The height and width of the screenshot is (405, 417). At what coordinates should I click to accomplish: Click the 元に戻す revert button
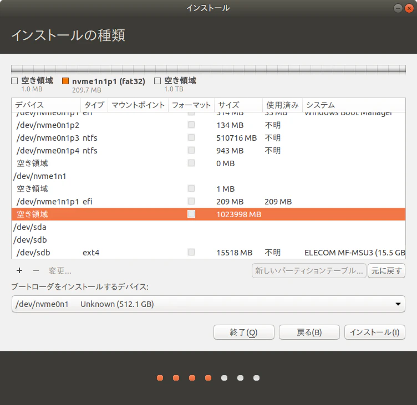coord(387,271)
